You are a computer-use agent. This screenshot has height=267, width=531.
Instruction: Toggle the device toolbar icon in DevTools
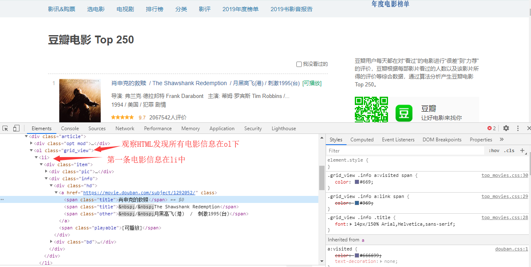[x=16, y=128]
